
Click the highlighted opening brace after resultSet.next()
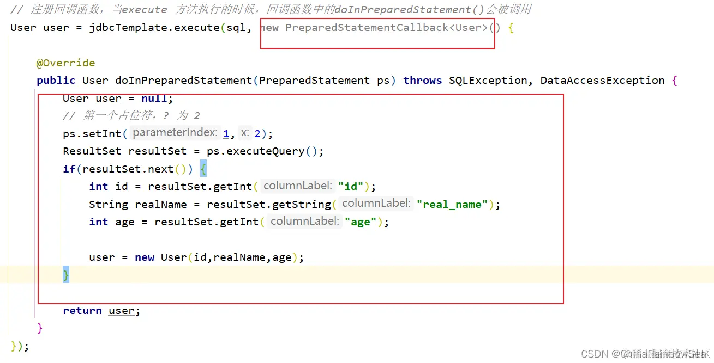click(203, 169)
